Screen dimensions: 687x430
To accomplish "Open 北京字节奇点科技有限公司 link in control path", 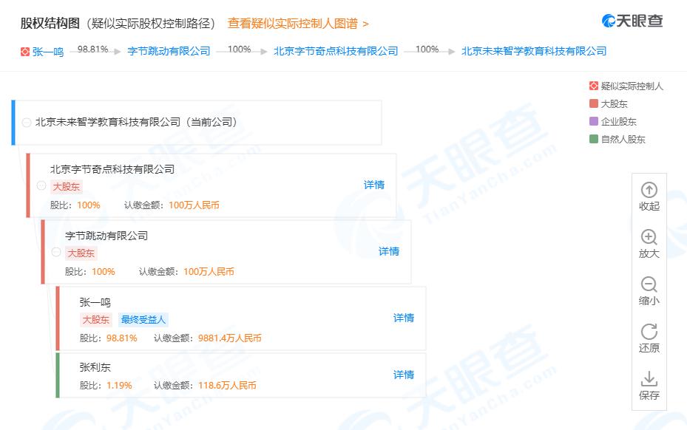I will [x=336, y=51].
